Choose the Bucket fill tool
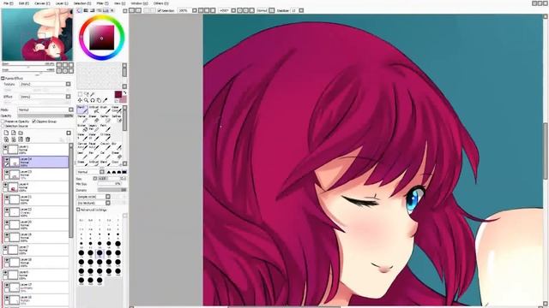Image resolution: width=549 pixels, height=308 pixels. tap(82, 127)
